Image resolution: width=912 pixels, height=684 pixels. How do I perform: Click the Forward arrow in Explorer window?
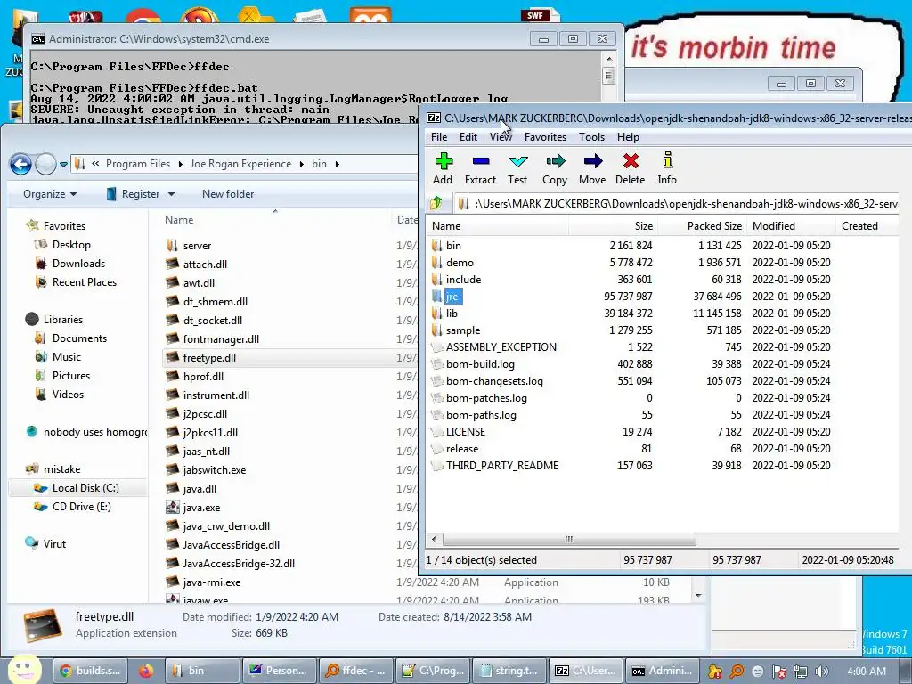coord(46,164)
